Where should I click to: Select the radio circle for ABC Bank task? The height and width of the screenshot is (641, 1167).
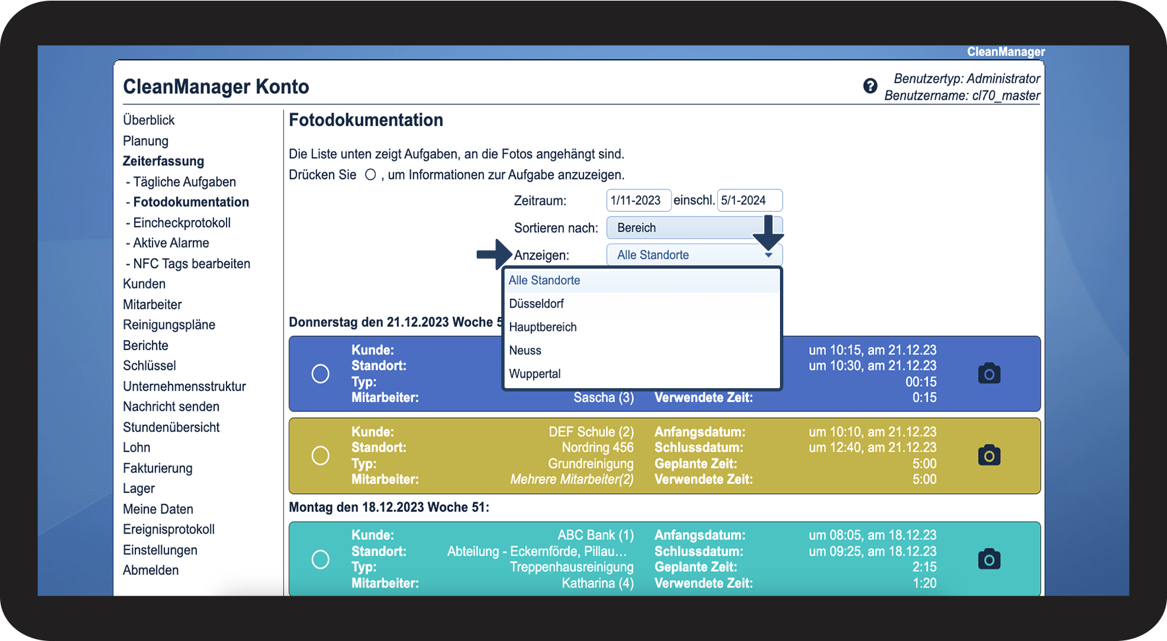coord(320,559)
